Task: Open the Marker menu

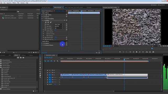Action: click(x=14, y=3)
